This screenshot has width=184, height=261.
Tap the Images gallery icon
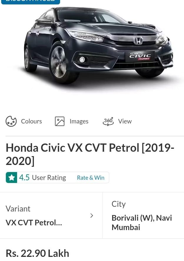[59, 121]
